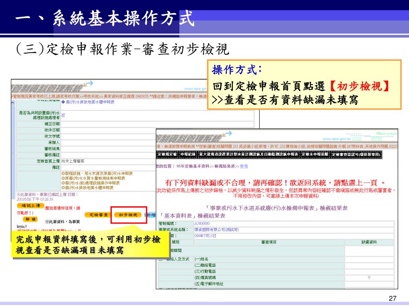Screen dimensions: 409x307
Task: Click the 審核備註 field label
Action: tap(52, 155)
